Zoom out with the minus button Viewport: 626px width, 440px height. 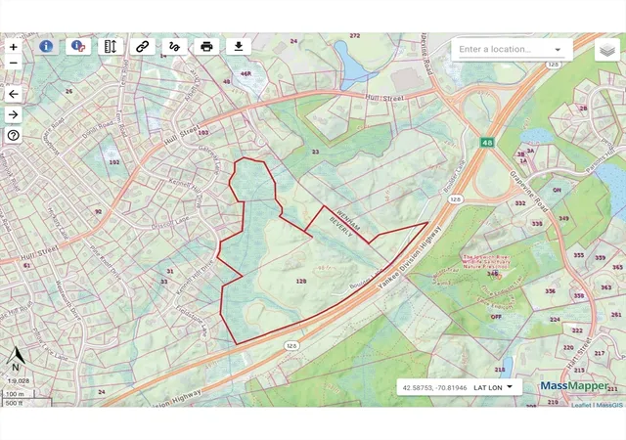[x=13, y=63]
